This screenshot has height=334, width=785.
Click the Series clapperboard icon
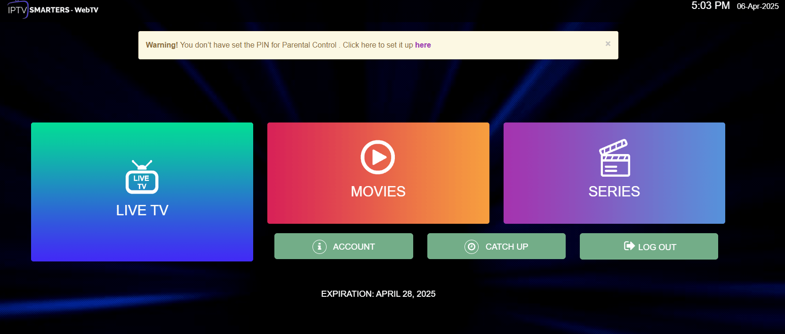pyautogui.click(x=614, y=158)
